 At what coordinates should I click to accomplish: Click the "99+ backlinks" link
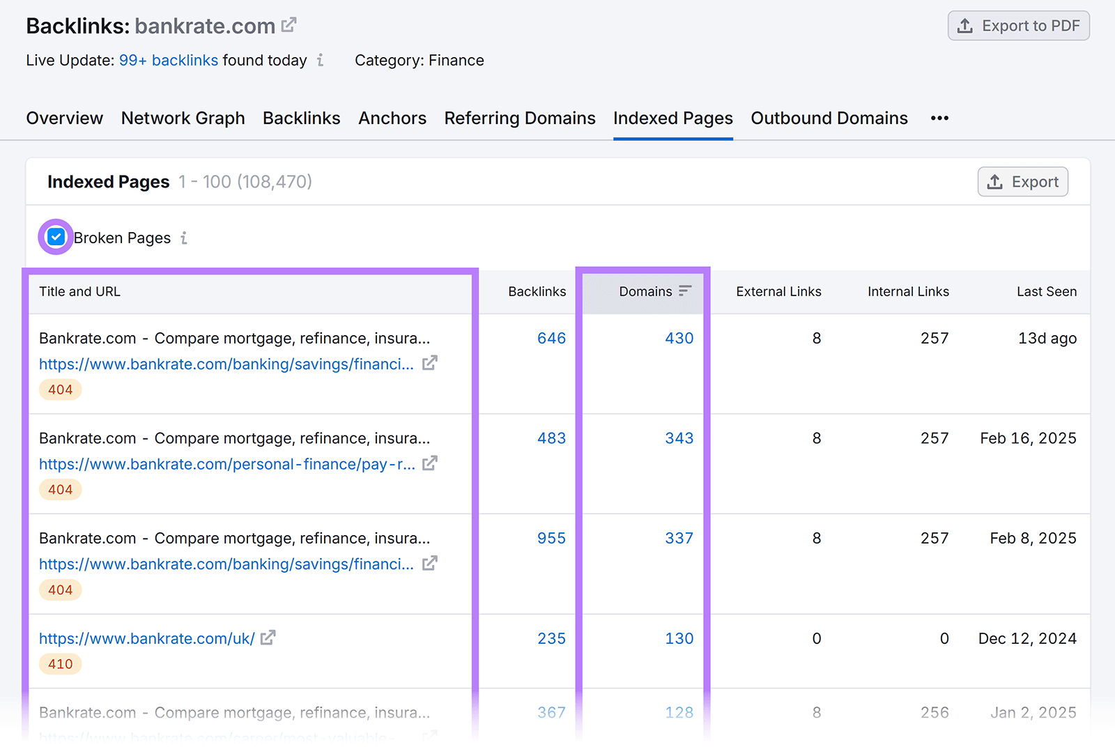coord(168,61)
